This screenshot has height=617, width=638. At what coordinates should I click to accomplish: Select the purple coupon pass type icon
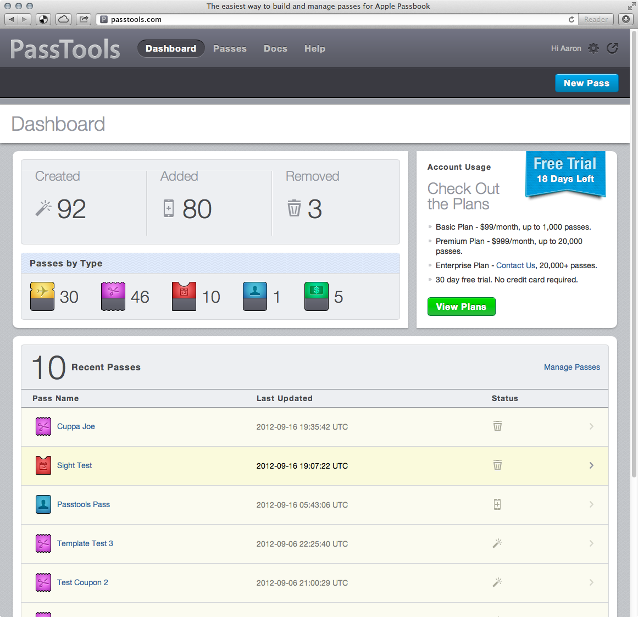pos(113,296)
